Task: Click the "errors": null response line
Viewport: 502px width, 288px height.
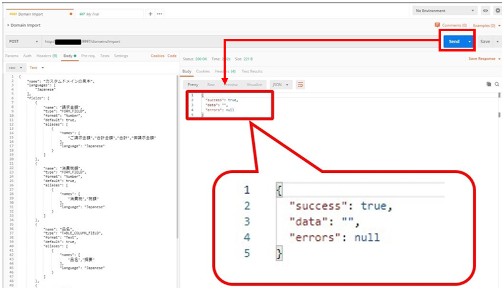Action: (220, 110)
